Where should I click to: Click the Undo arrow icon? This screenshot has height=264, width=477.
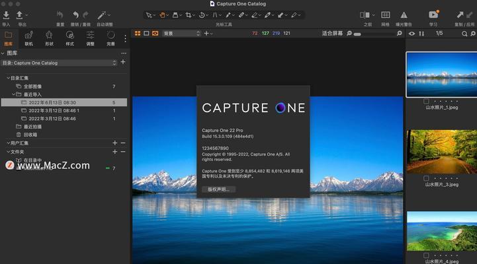75,15
